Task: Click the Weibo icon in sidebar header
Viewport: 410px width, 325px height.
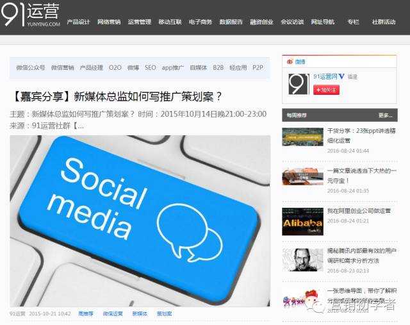Action: [x=290, y=62]
